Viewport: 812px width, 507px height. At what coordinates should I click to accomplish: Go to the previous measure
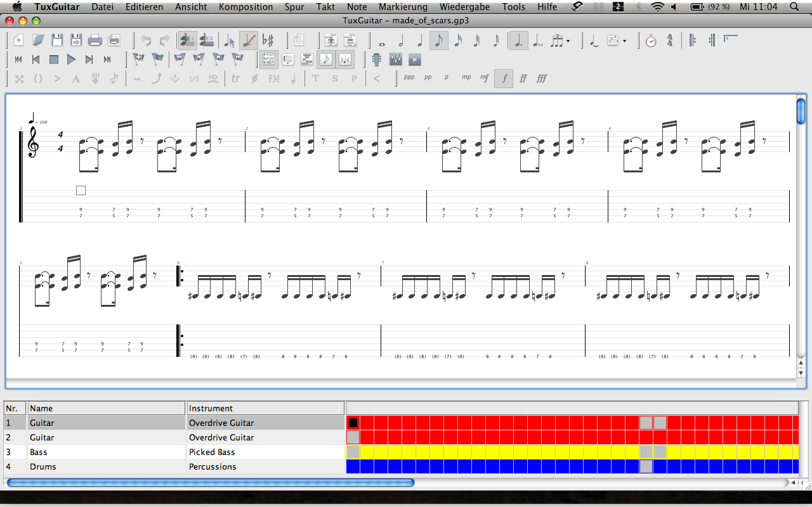(x=36, y=60)
